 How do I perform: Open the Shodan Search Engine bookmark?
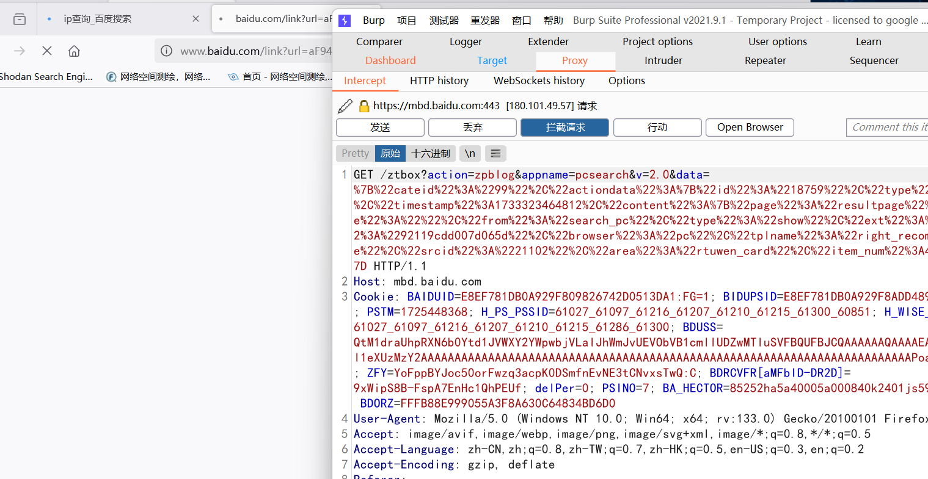point(46,77)
